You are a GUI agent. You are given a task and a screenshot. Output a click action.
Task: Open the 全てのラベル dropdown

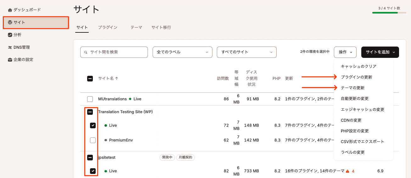[183, 52]
